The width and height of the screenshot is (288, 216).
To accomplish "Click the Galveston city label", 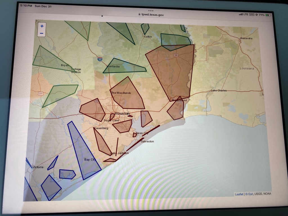I will pyautogui.click(x=147, y=141).
